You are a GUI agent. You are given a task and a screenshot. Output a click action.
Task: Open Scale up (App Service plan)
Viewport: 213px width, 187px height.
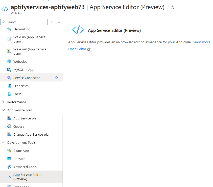click(29, 39)
